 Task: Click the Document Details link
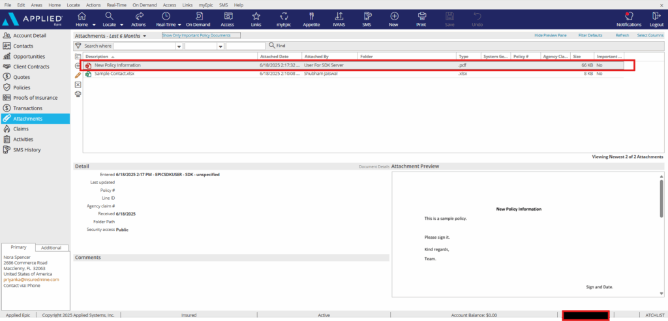(x=374, y=166)
